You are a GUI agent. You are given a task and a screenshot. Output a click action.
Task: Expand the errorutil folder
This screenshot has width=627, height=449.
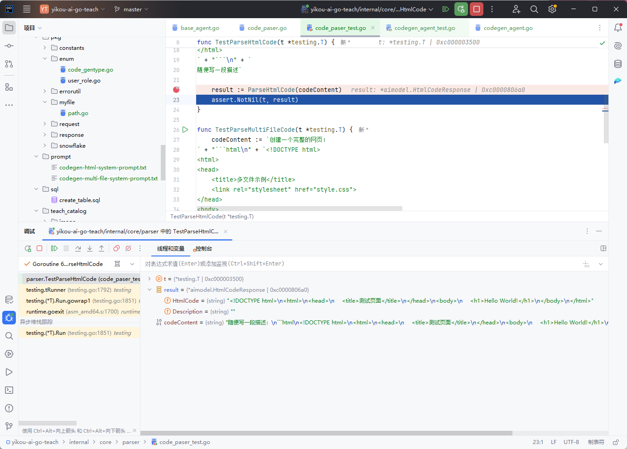pos(44,91)
